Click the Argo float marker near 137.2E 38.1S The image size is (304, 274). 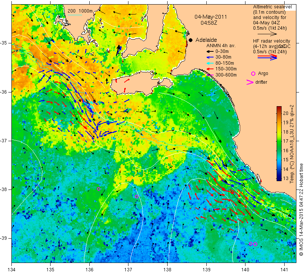coord(136,196)
